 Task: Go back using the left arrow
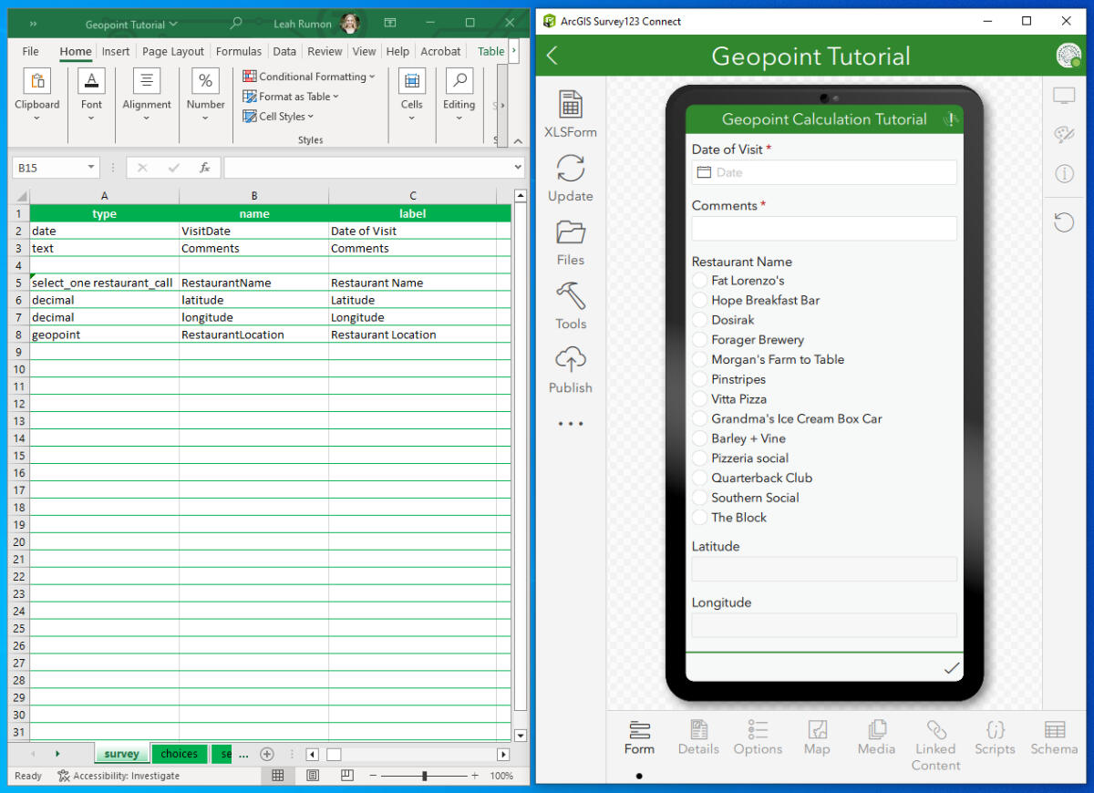pos(552,56)
